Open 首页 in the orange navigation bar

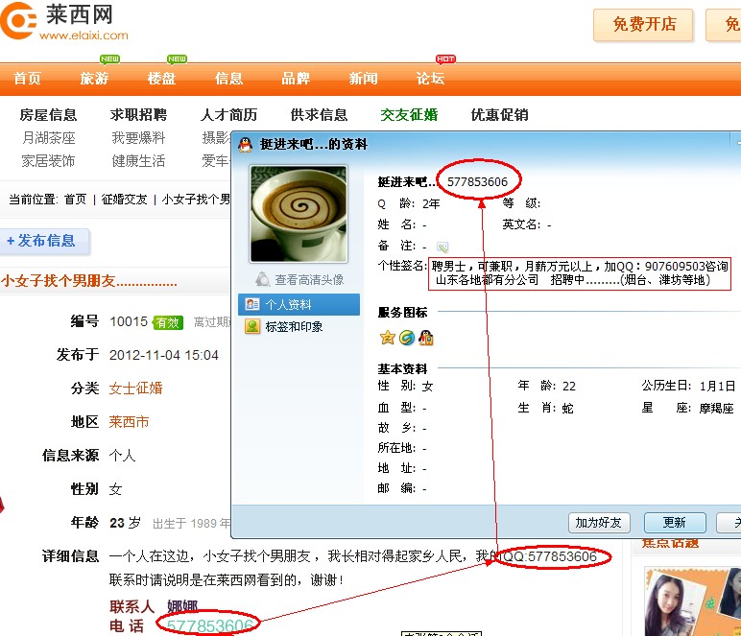coord(27,78)
